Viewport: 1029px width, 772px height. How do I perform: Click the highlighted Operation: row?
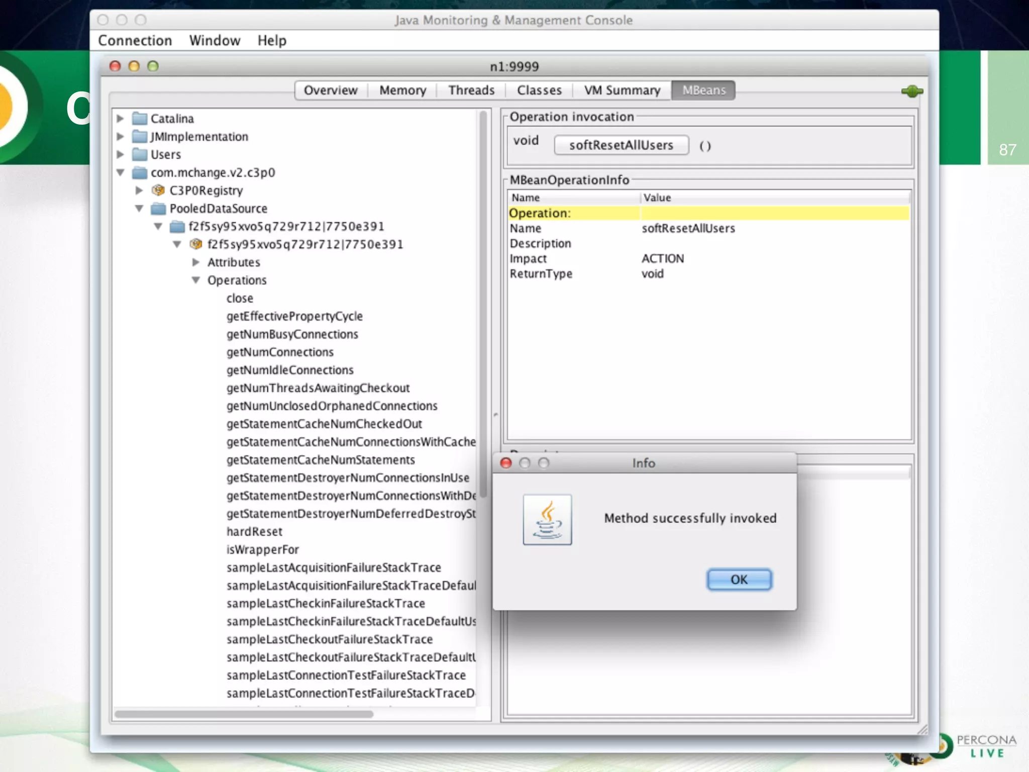[x=708, y=213]
